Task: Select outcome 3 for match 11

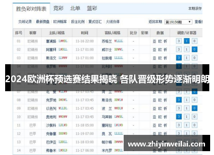Action: click(179, 125)
